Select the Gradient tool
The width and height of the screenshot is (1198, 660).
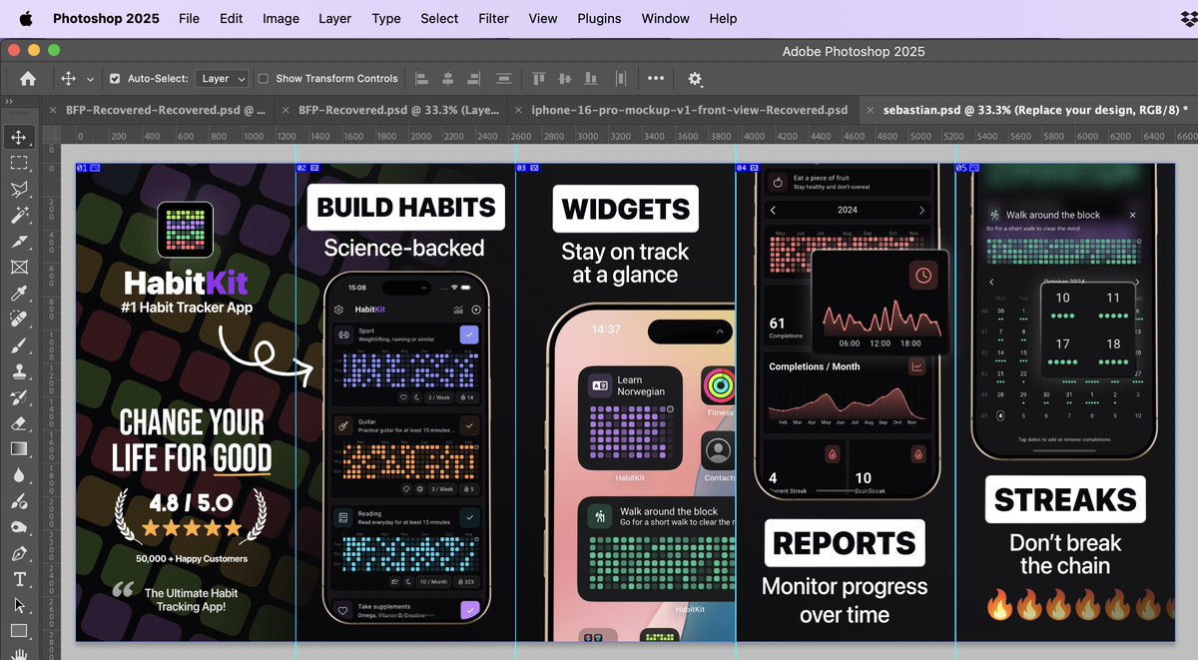tap(19, 449)
